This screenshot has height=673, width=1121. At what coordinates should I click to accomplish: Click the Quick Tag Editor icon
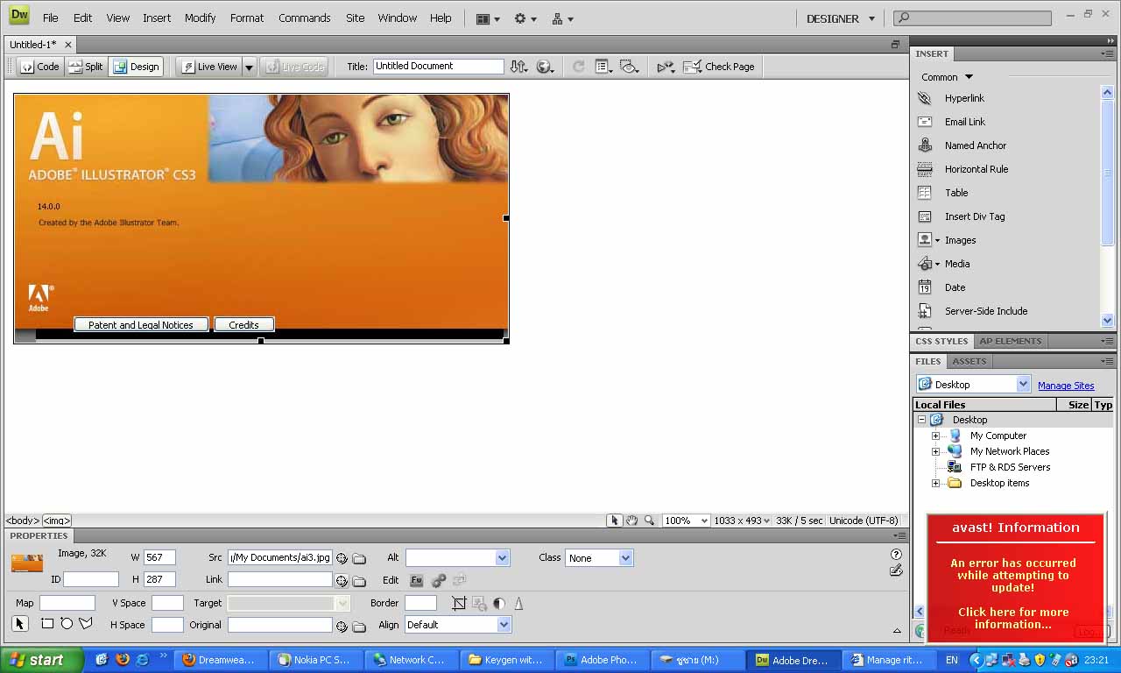[896, 570]
